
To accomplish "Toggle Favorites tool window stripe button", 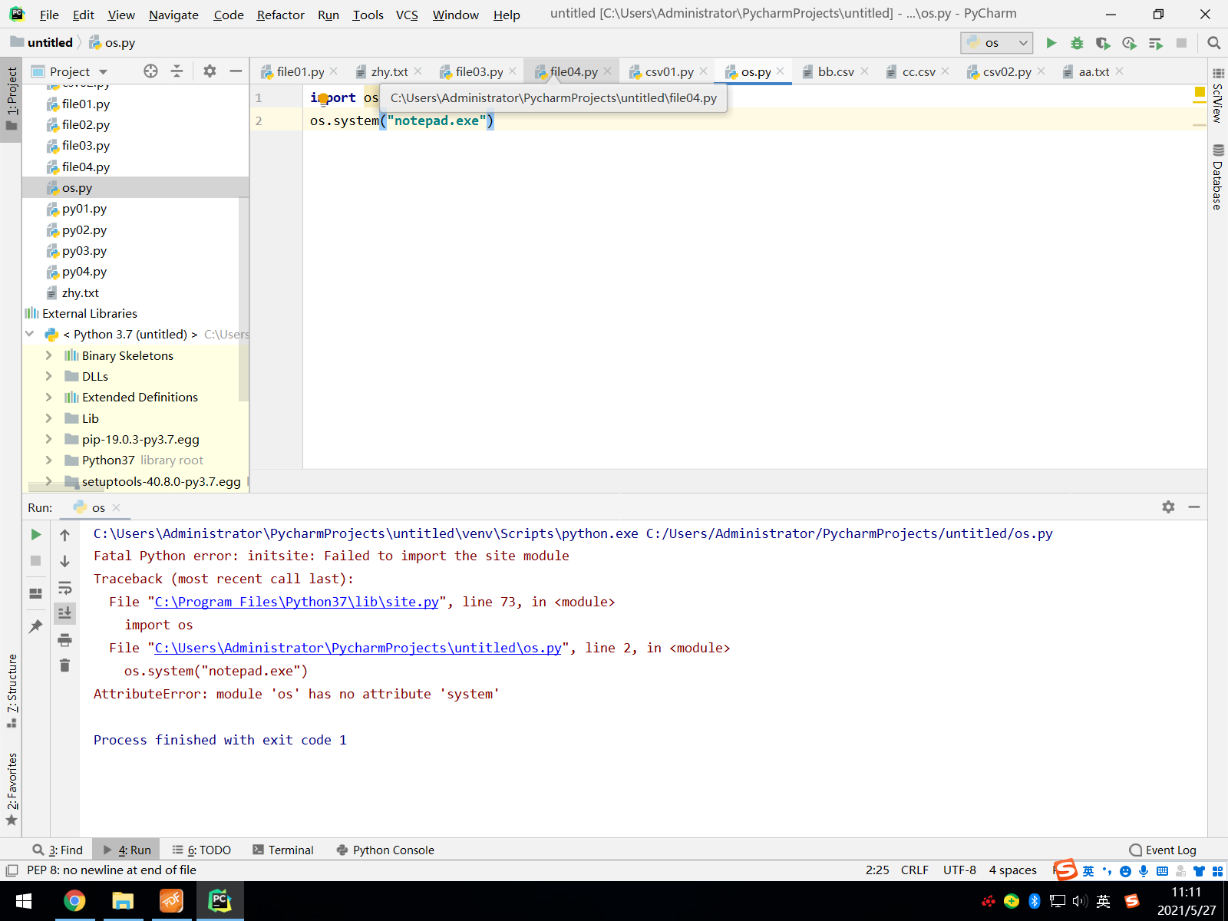I will coord(12,789).
